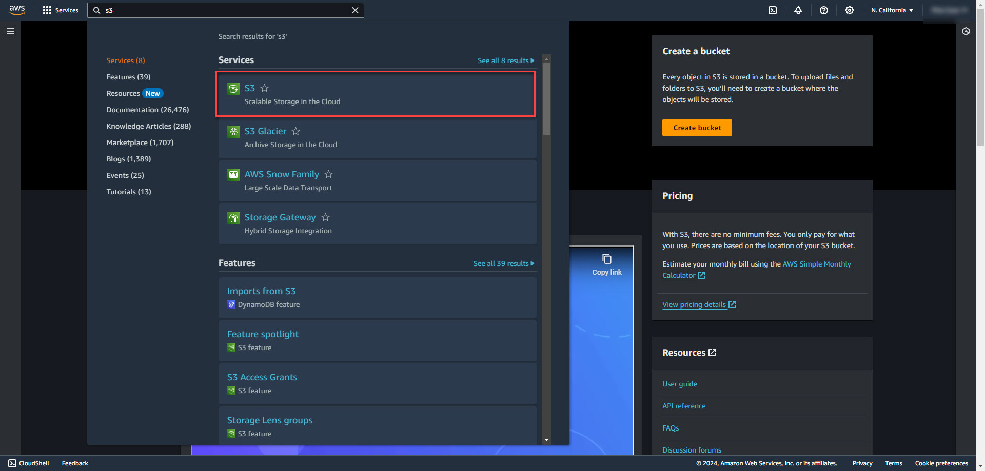Select Knowledge Articles (288) filter
Image resolution: width=985 pixels, height=471 pixels.
coord(149,126)
